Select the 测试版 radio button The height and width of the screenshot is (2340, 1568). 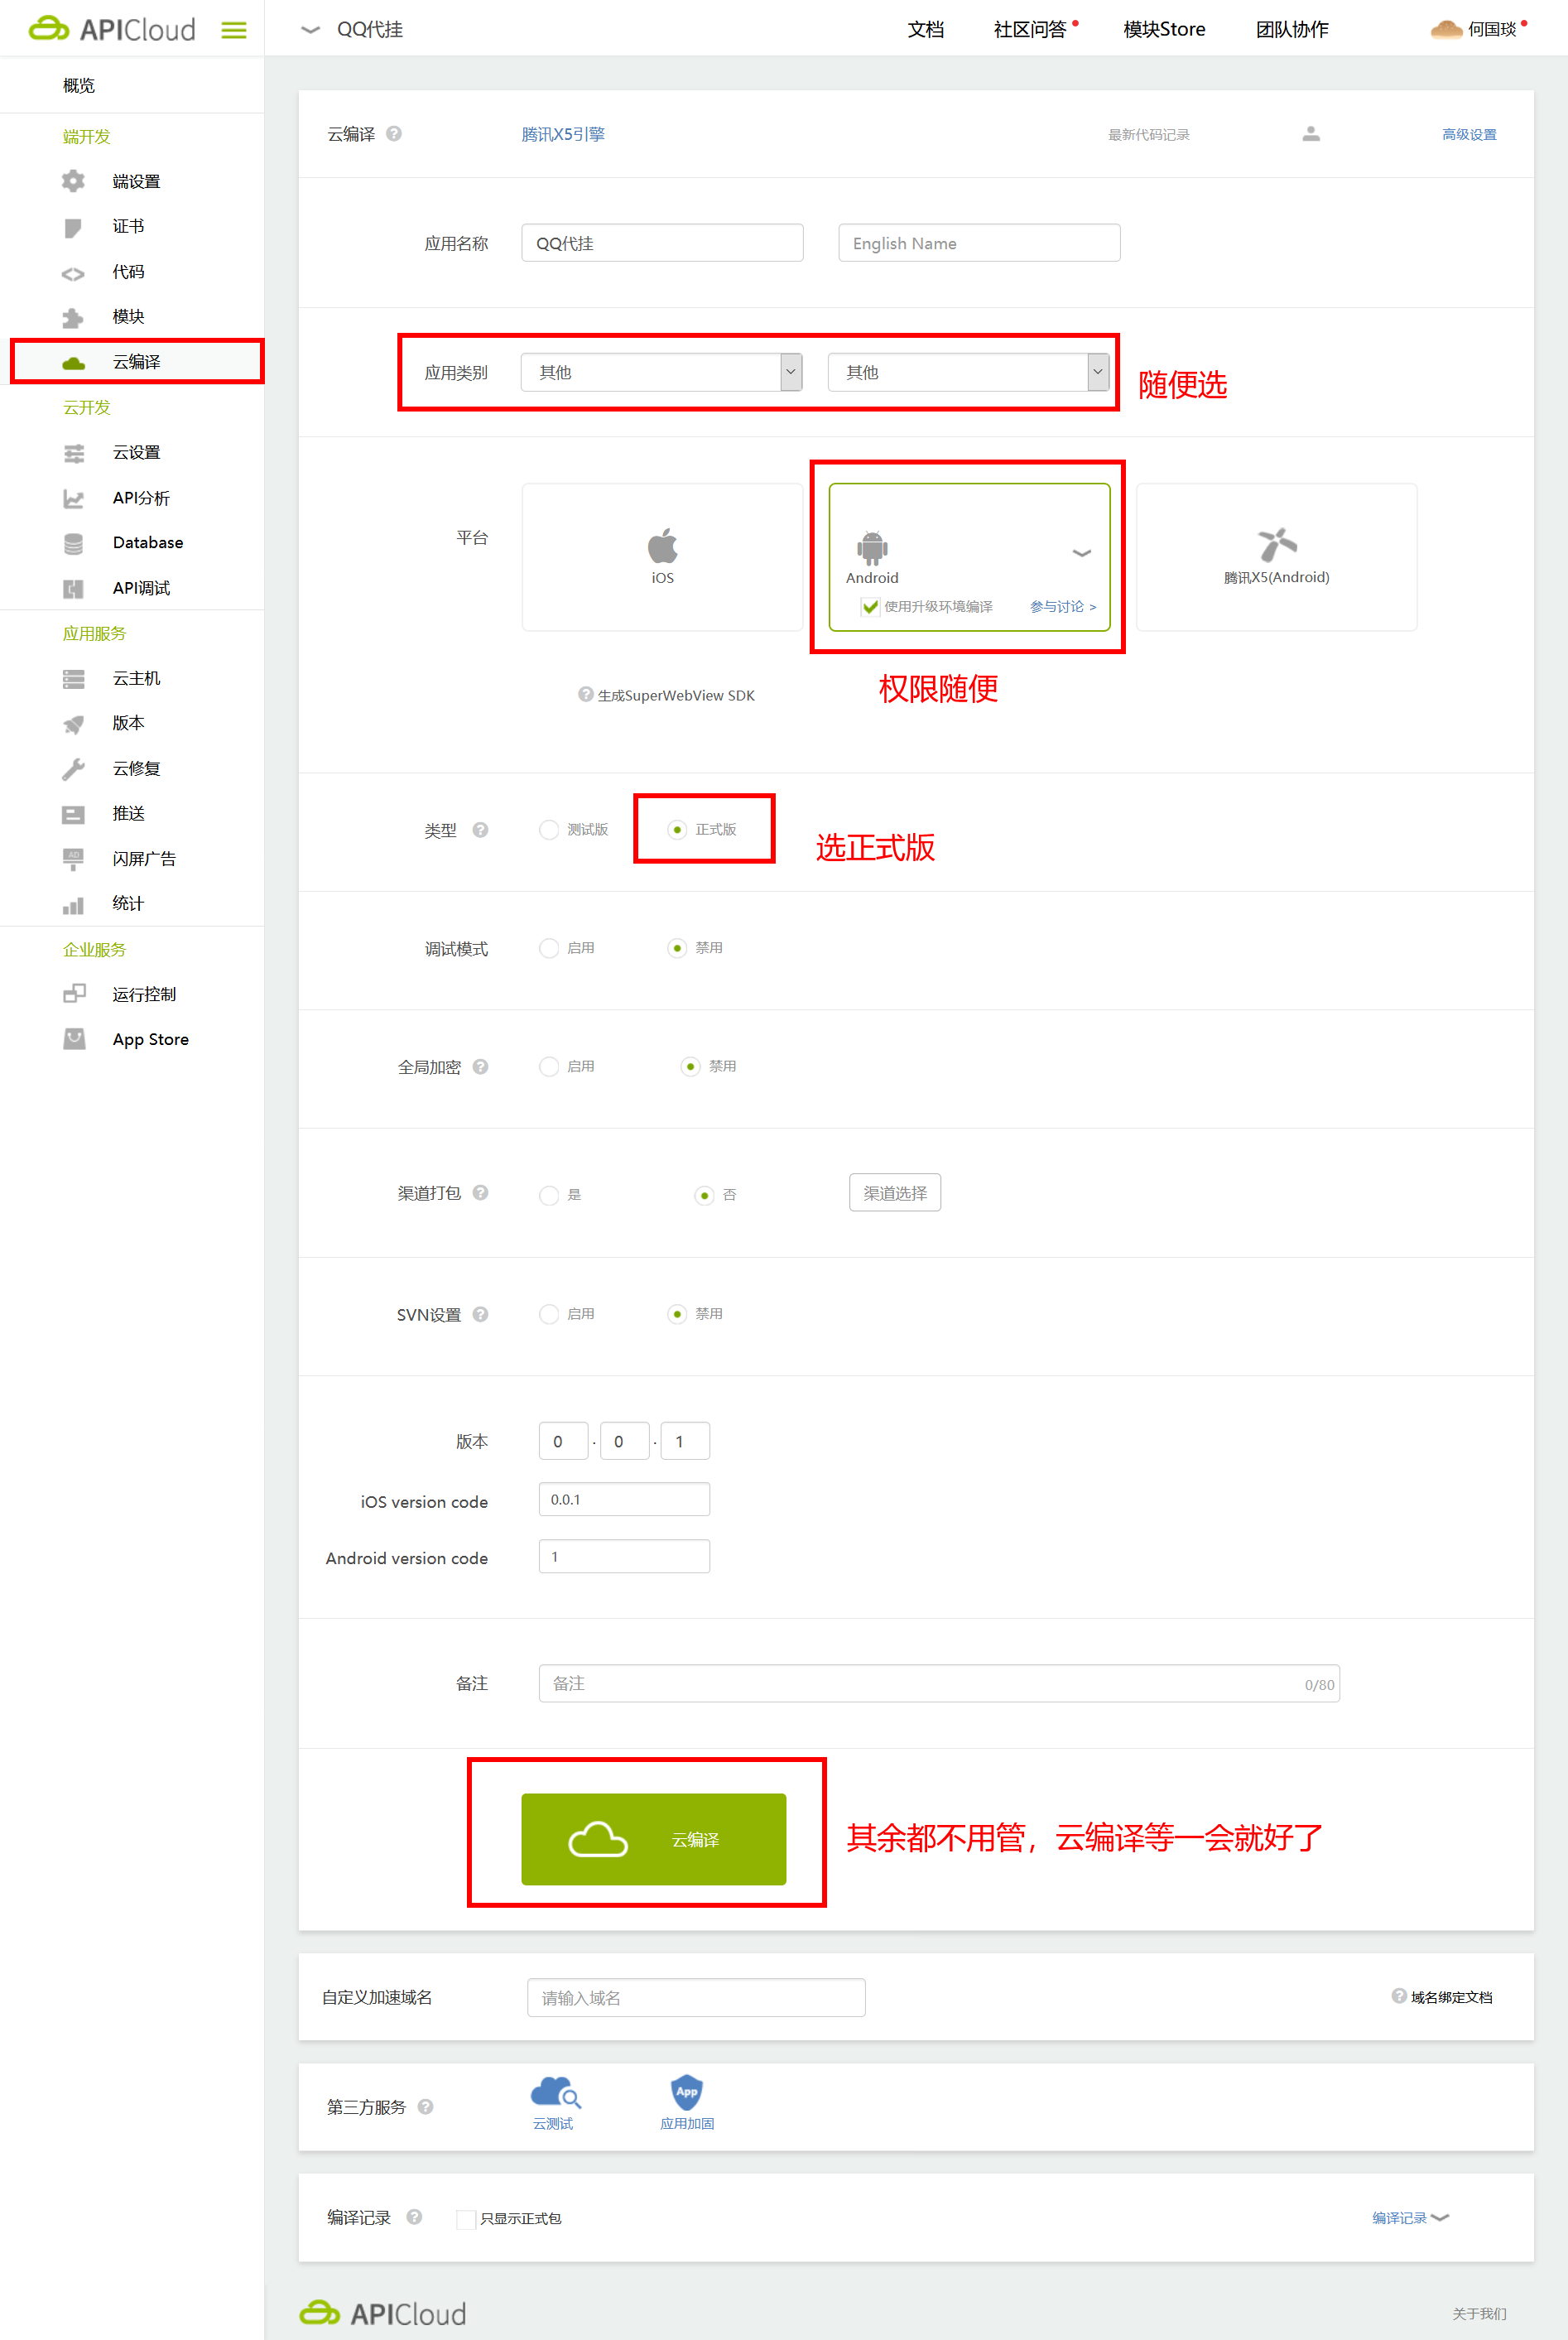click(x=549, y=830)
